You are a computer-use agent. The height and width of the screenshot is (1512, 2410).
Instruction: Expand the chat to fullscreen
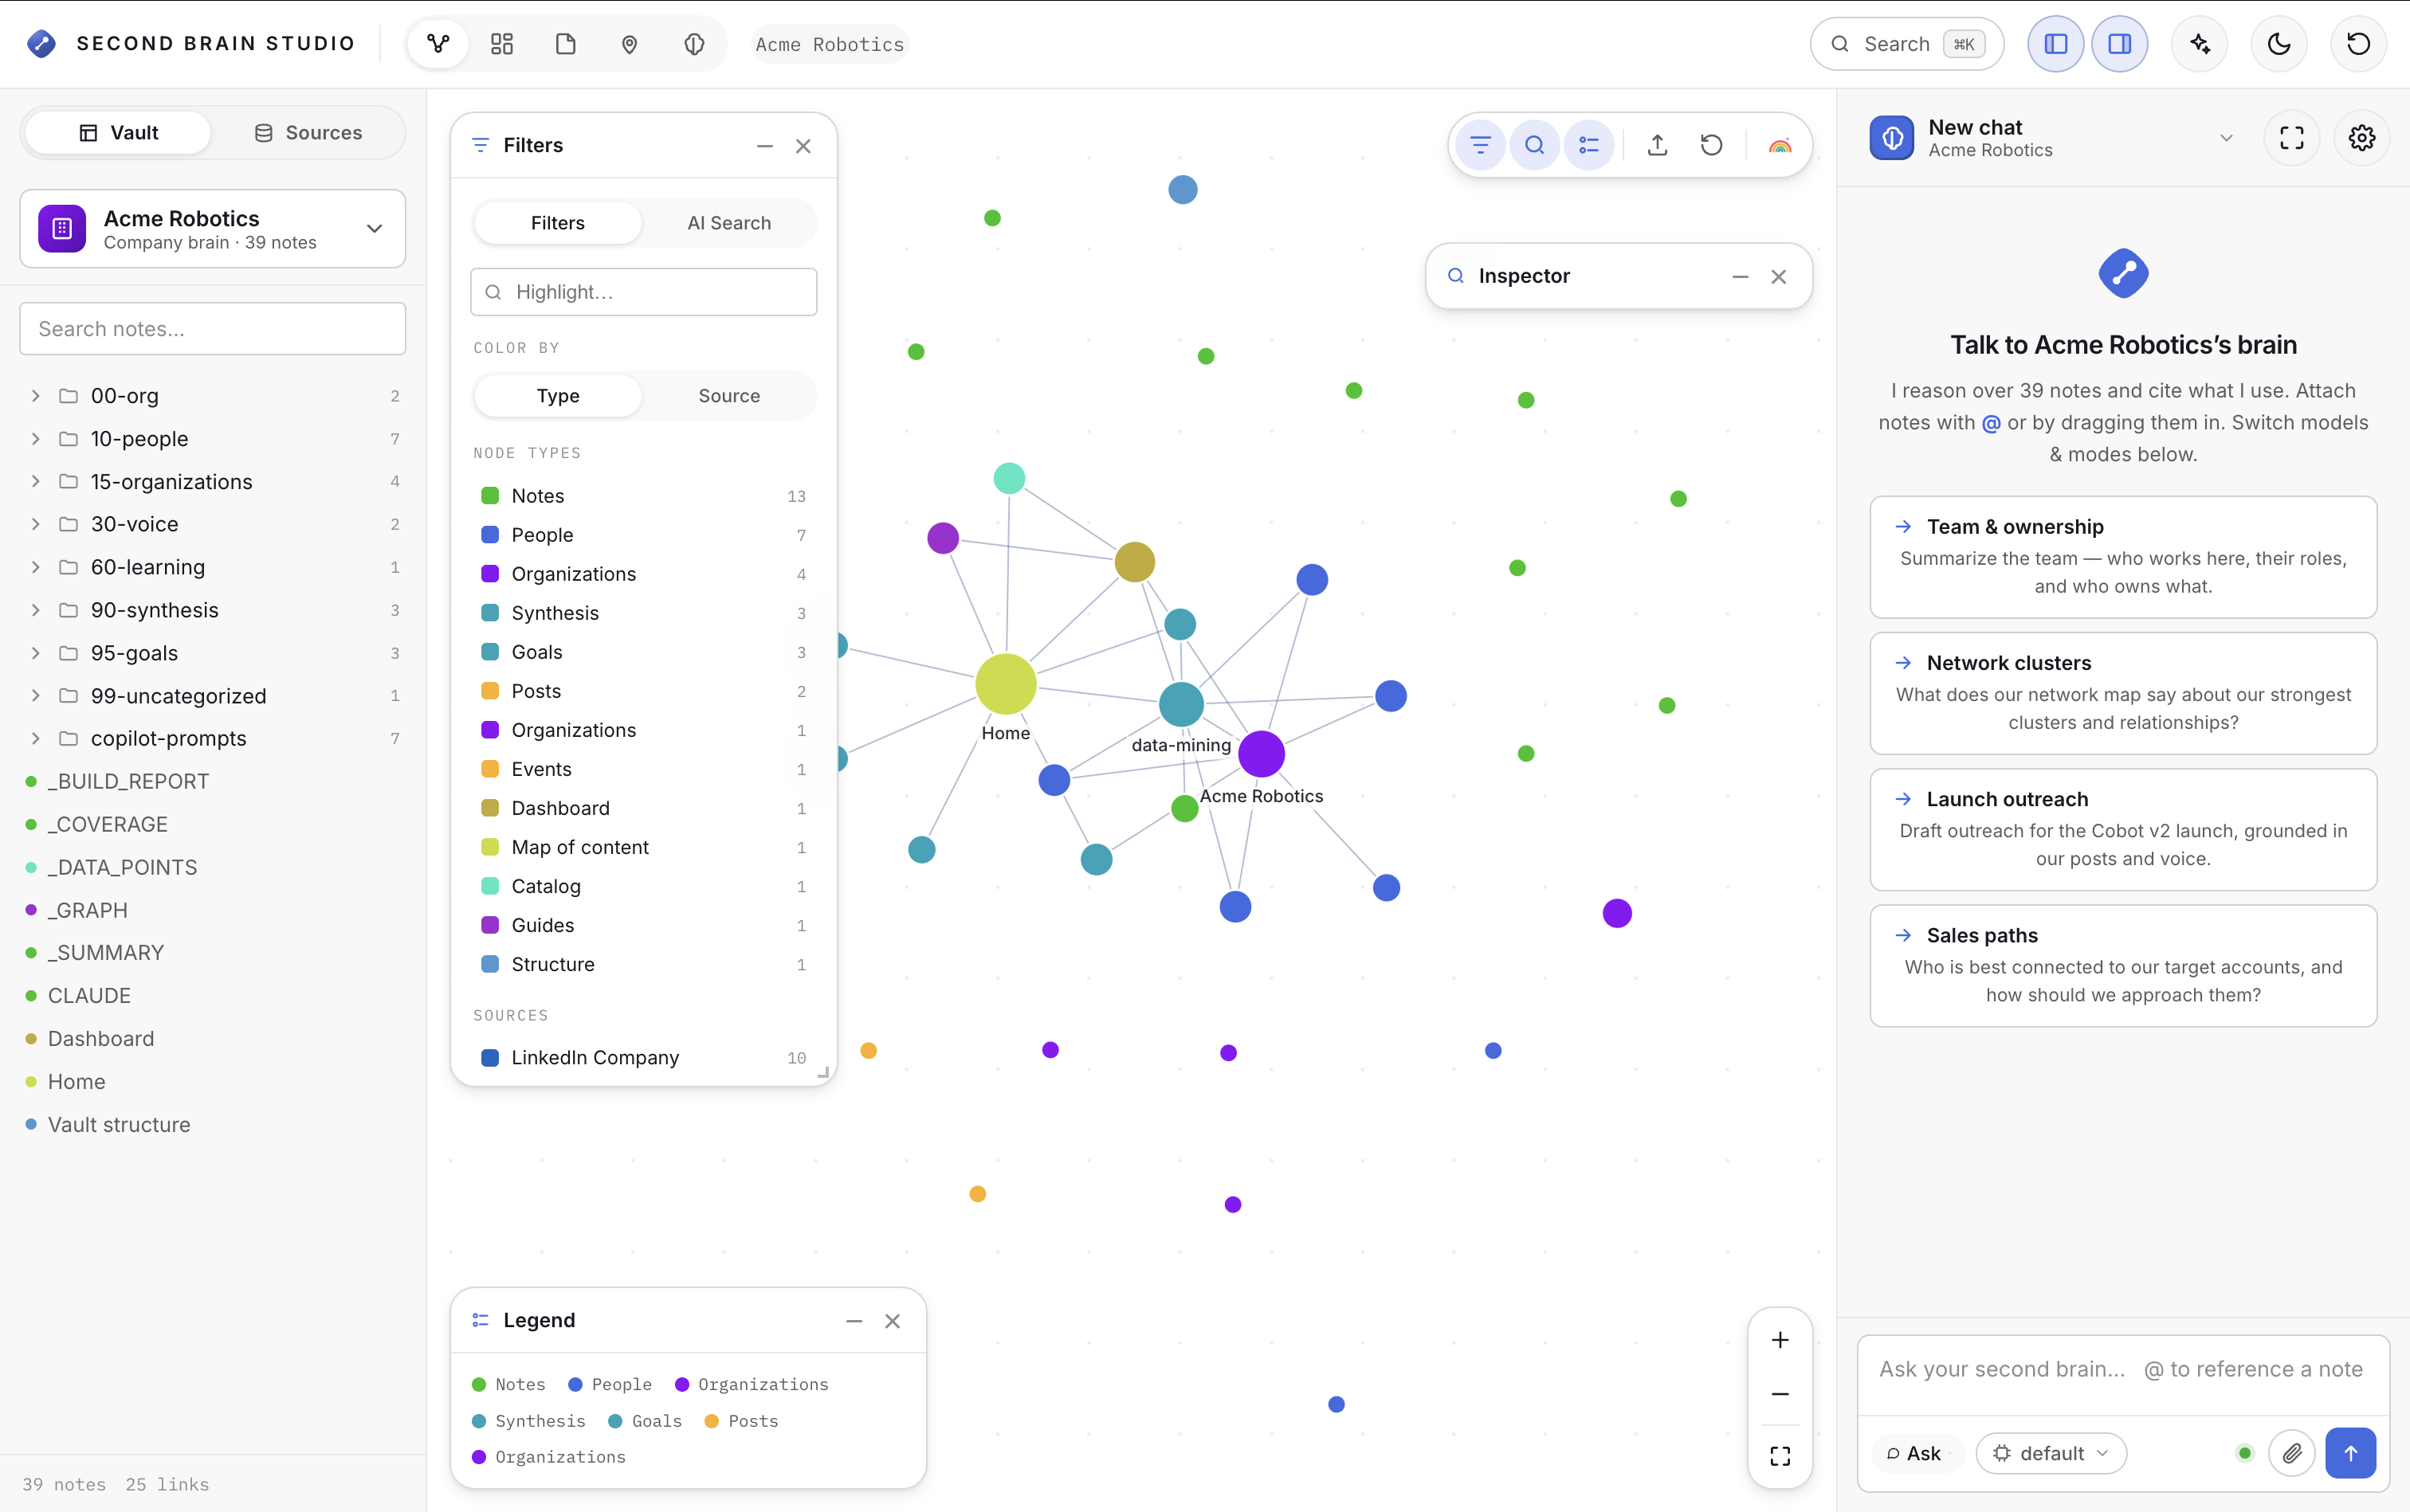[x=2292, y=138]
